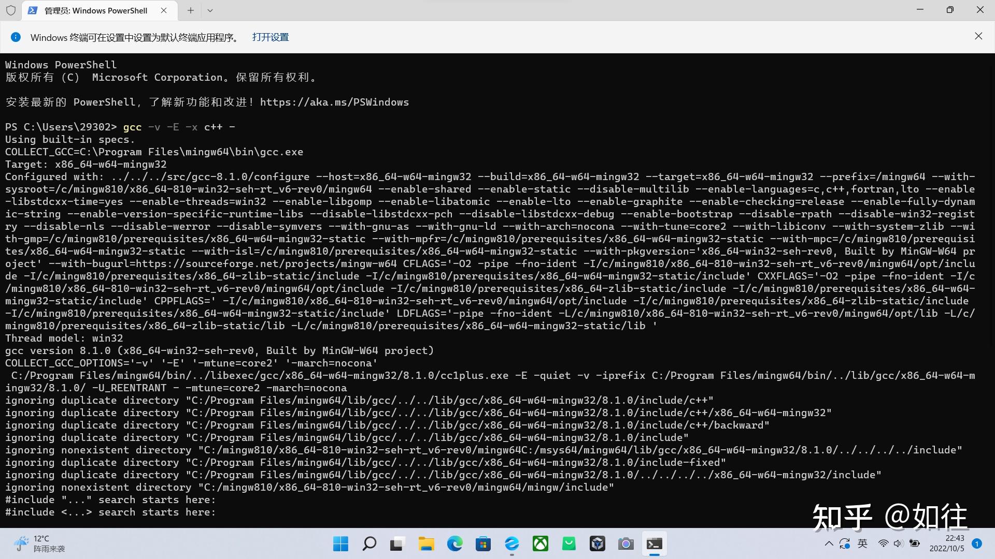The image size is (995, 559).
Task: Open Windows Search from the taskbar
Action: click(369, 543)
